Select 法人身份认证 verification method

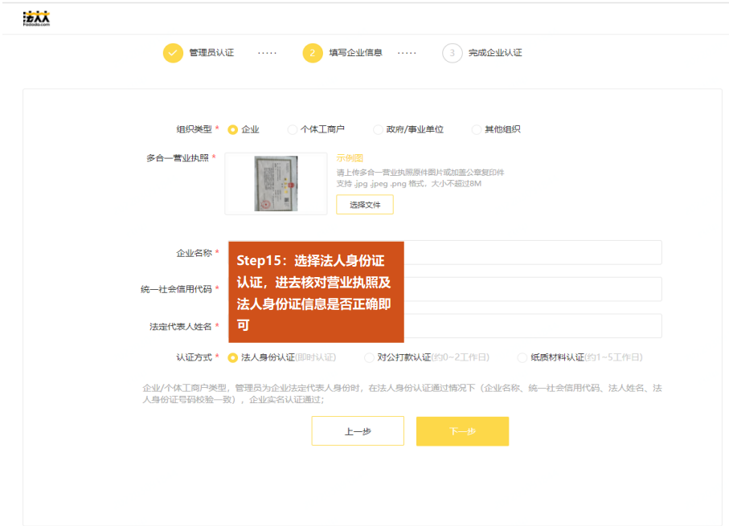pyautogui.click(x=233, y=357)
